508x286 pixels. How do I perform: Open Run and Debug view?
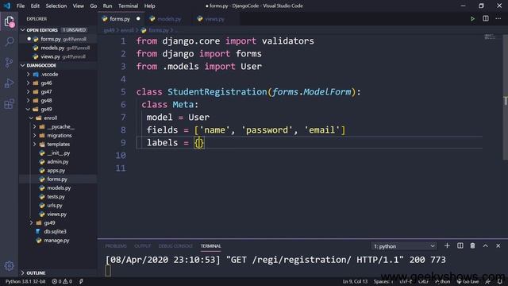[x=9, y=83]
